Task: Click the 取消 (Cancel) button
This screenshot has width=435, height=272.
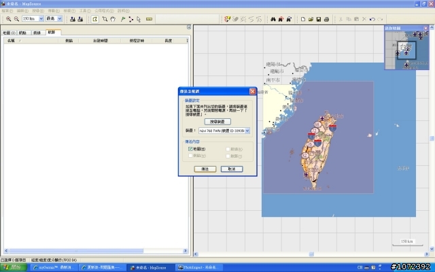Action: (232, 169)
